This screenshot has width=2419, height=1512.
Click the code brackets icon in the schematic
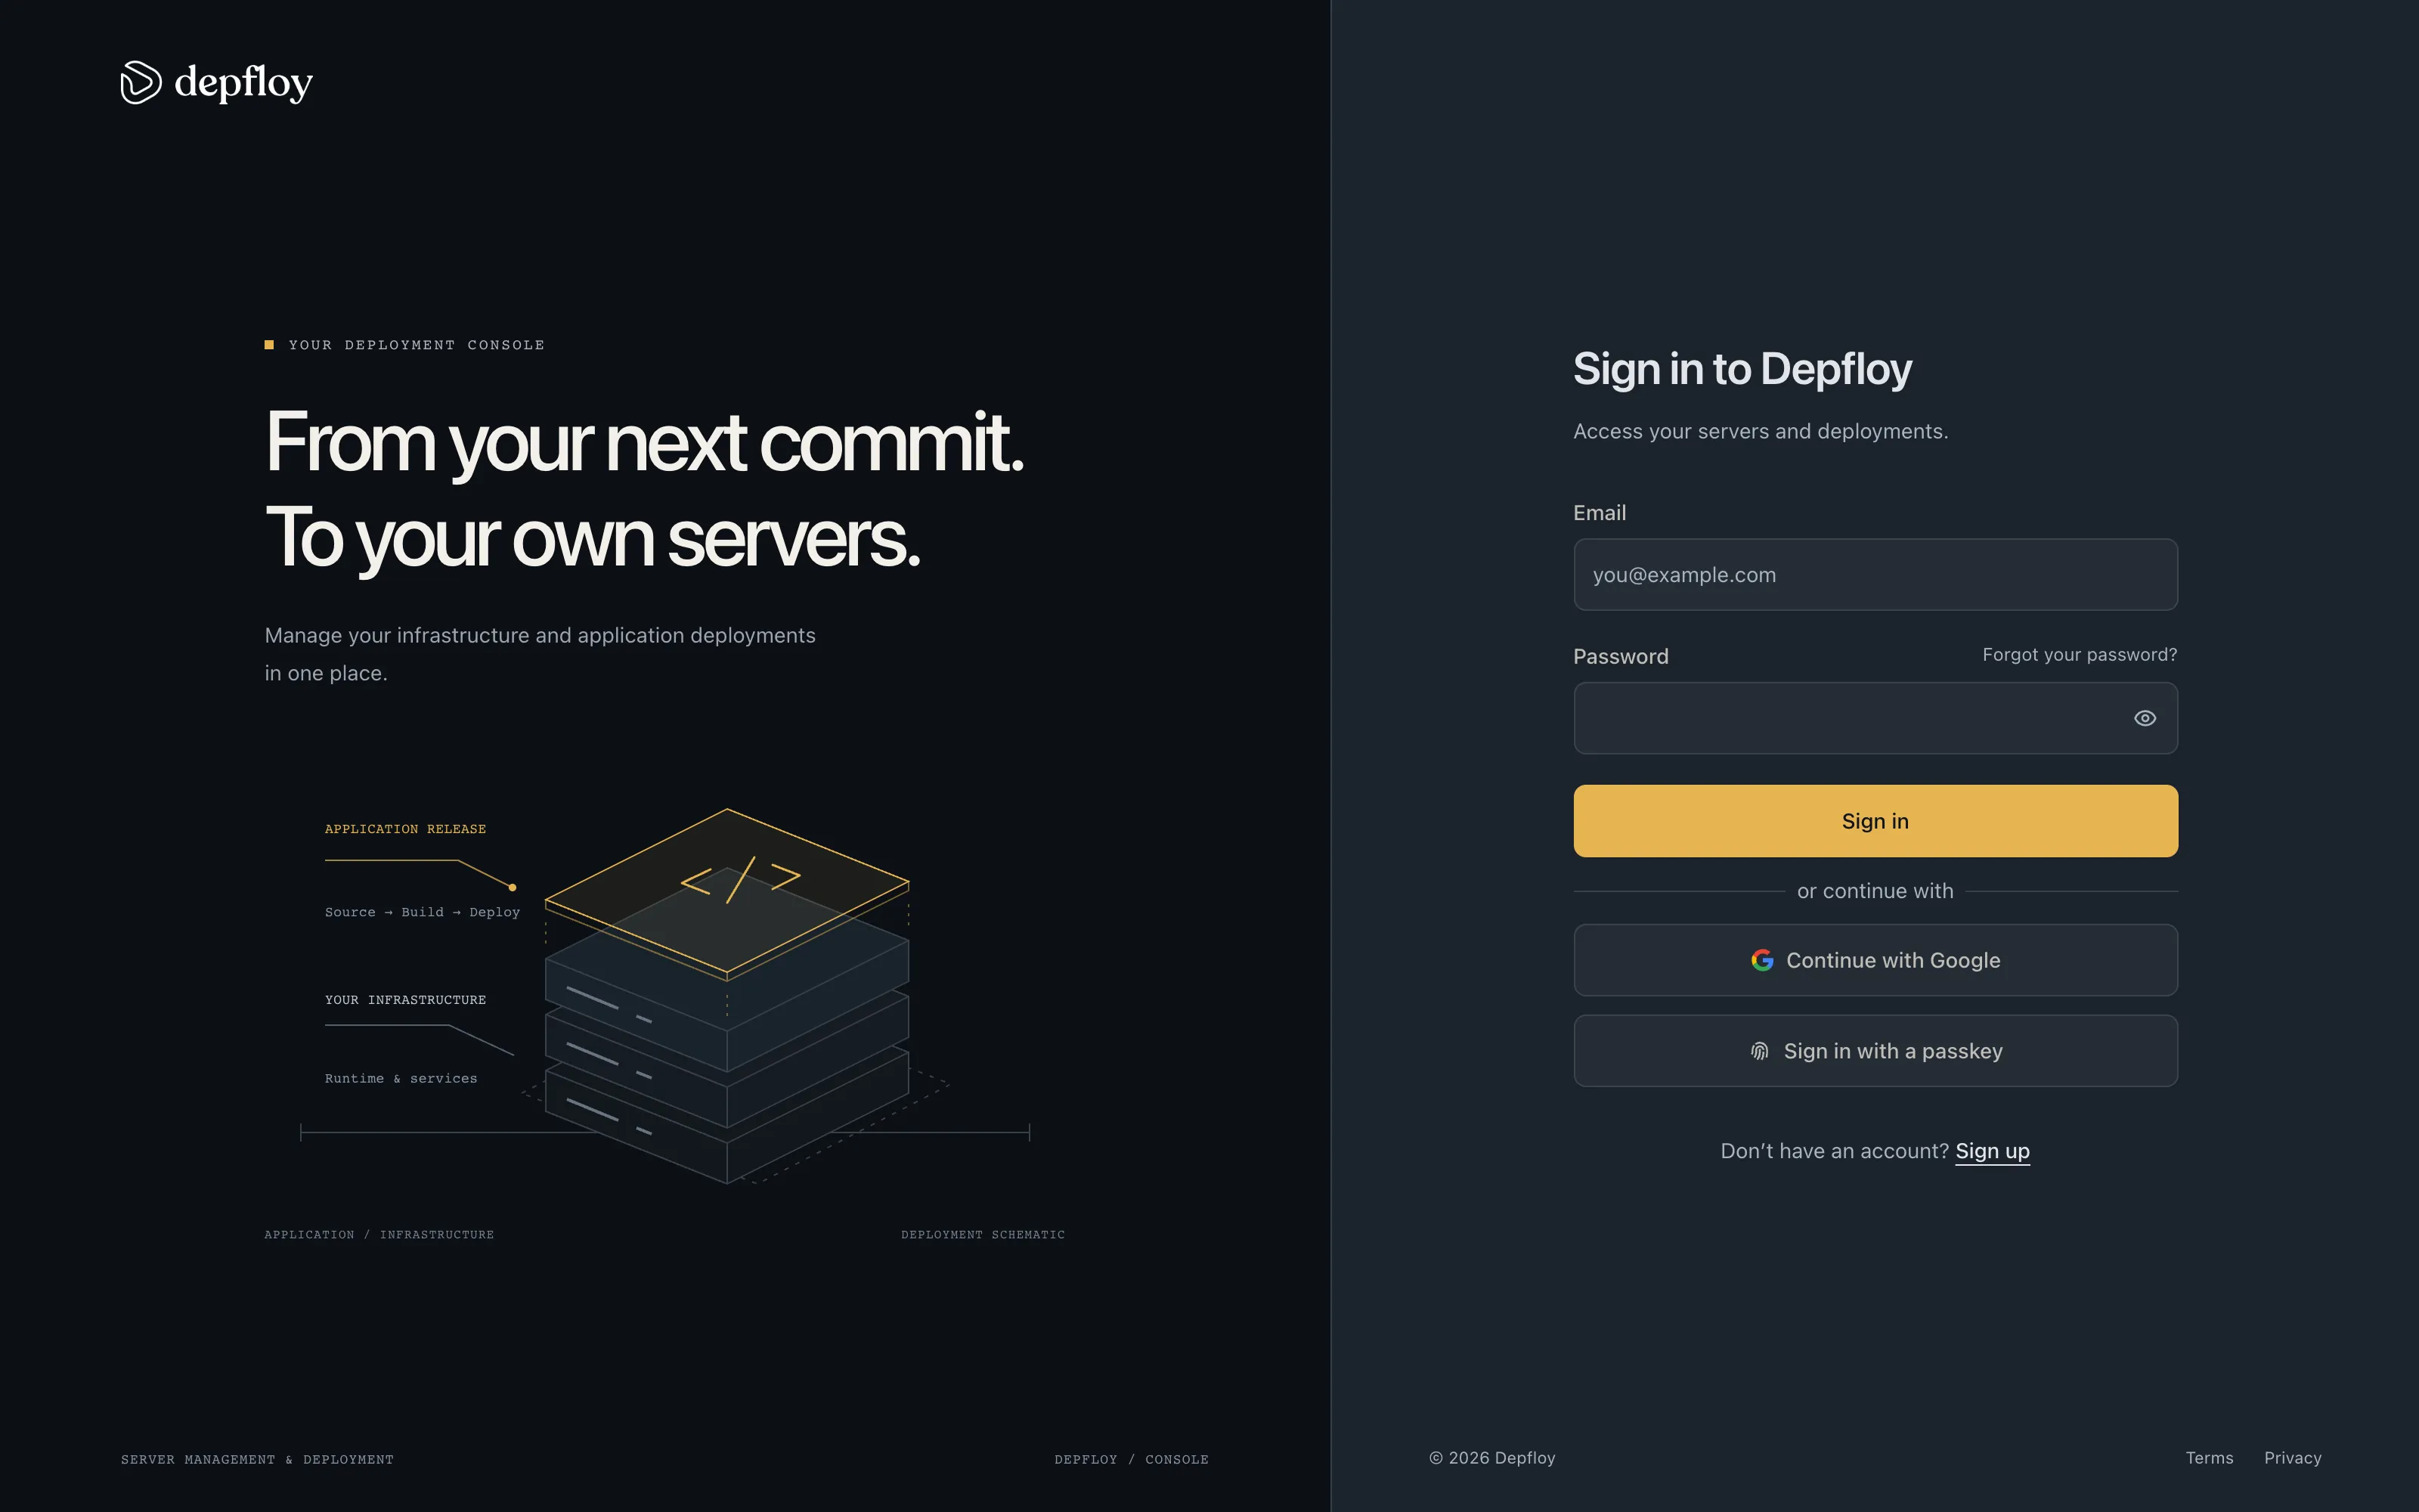[x=741, y=879]
